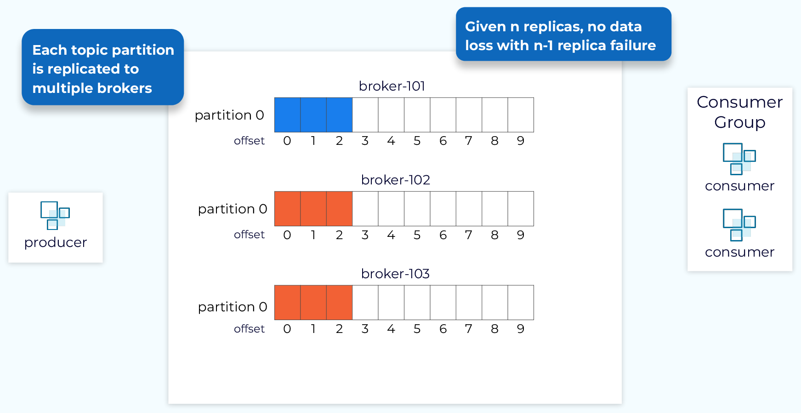Click the offset label under broker-103
Image resolution: width=801 pixels, height=413 pixels.
click(249, 329)
